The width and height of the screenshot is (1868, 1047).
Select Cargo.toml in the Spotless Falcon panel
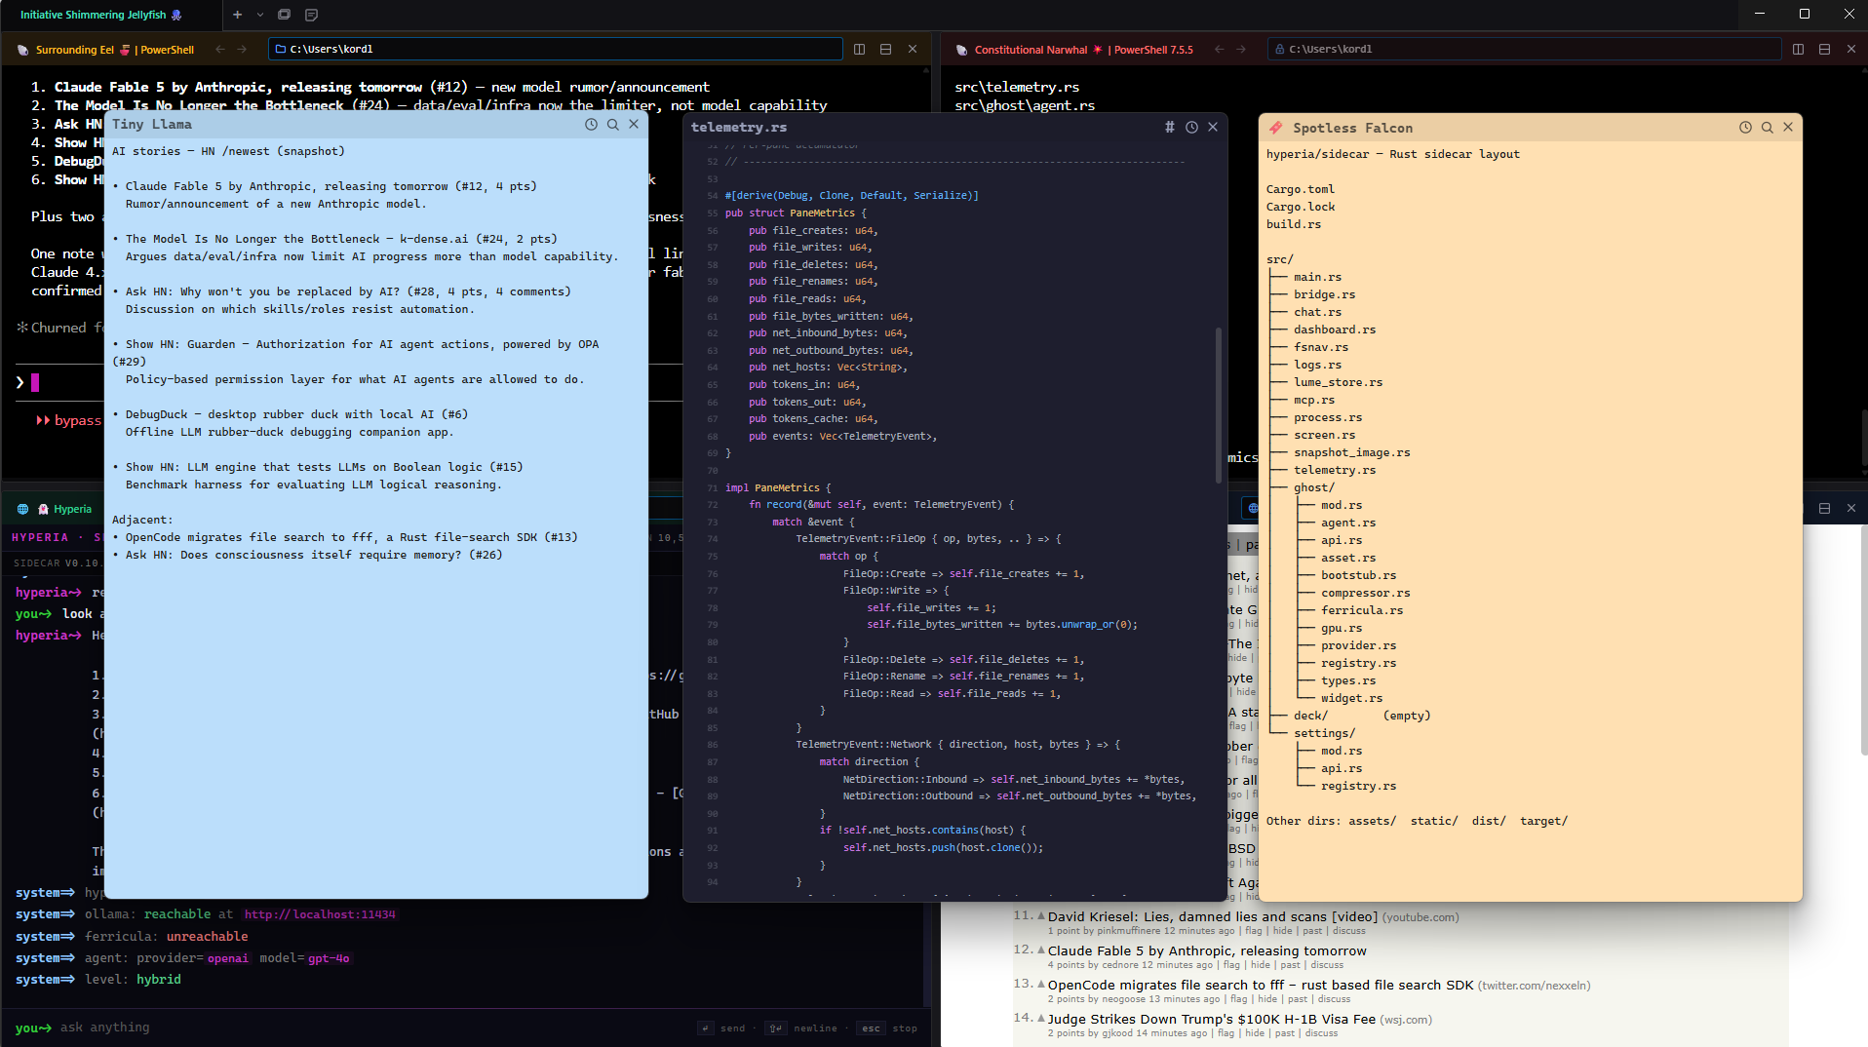tap(1301, 189)
